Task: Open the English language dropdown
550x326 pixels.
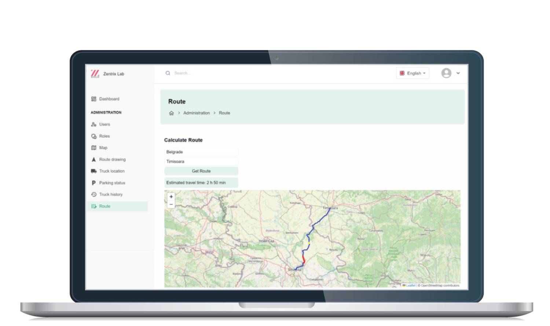Action: tap(412, 73)
